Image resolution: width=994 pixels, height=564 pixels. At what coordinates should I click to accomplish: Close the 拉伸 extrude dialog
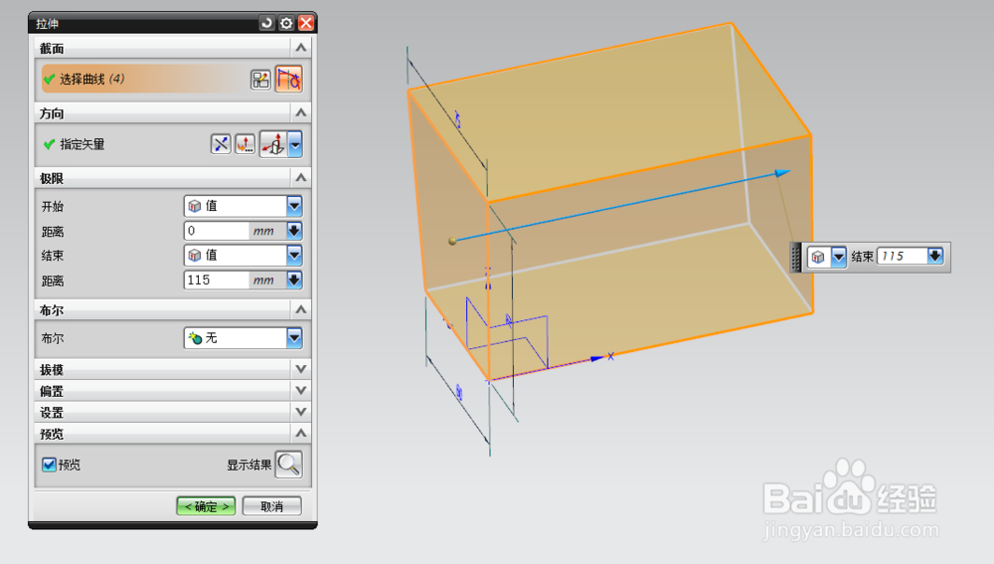click(306, 24)
